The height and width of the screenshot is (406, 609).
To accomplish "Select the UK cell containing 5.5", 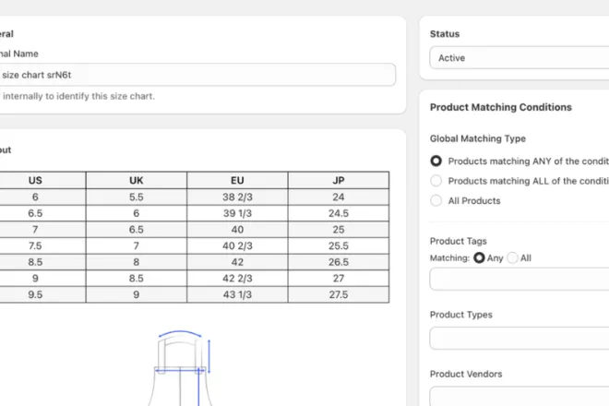I will 137,197.
